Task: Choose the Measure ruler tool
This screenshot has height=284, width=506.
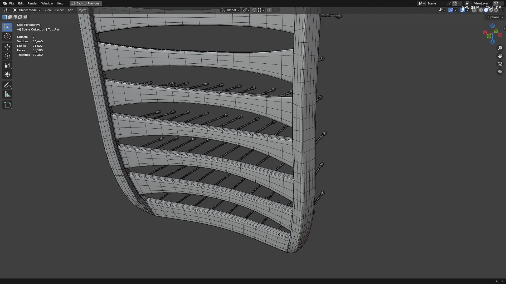Action: click(x=7, y=94)
